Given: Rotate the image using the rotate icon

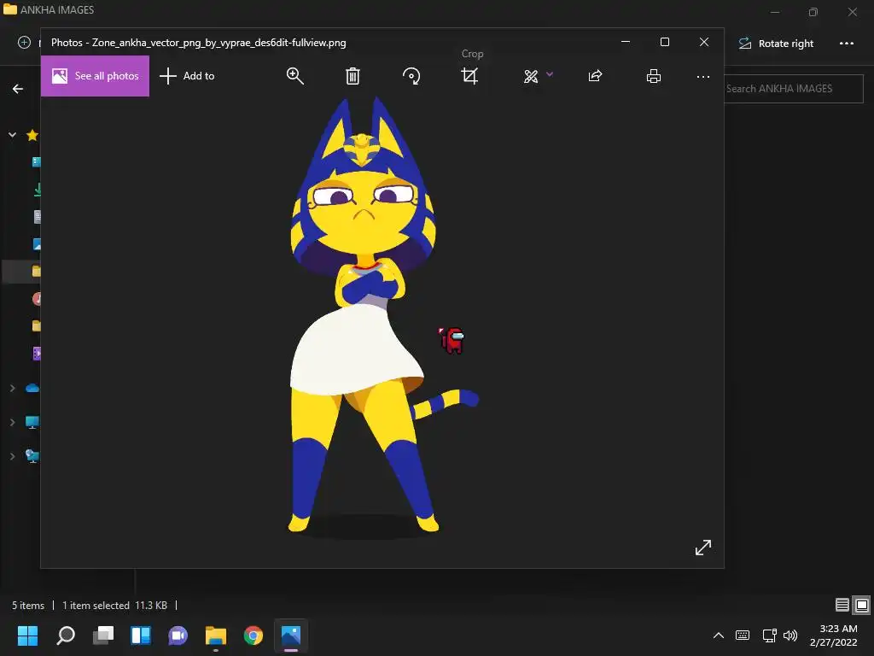Looking at the screenshot, I should pyautogui.click(x=411, y=76).
